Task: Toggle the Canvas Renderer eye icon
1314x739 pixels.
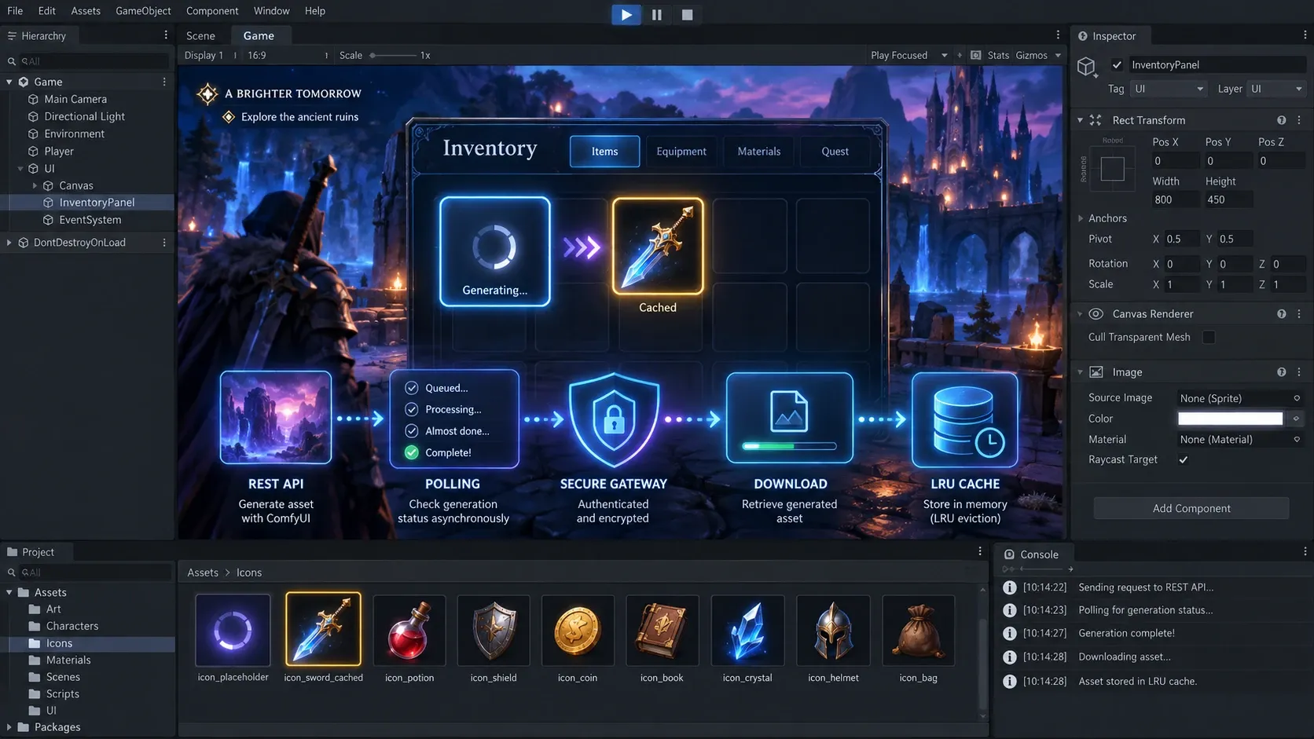Action: tap(1096, 313)
